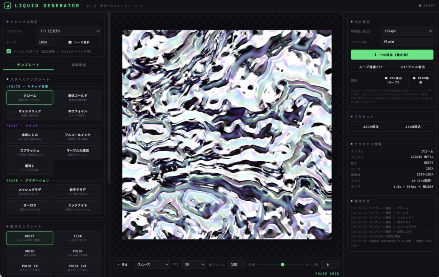
Task: Click the pause icon on 停止
Action: click(118, 265)
